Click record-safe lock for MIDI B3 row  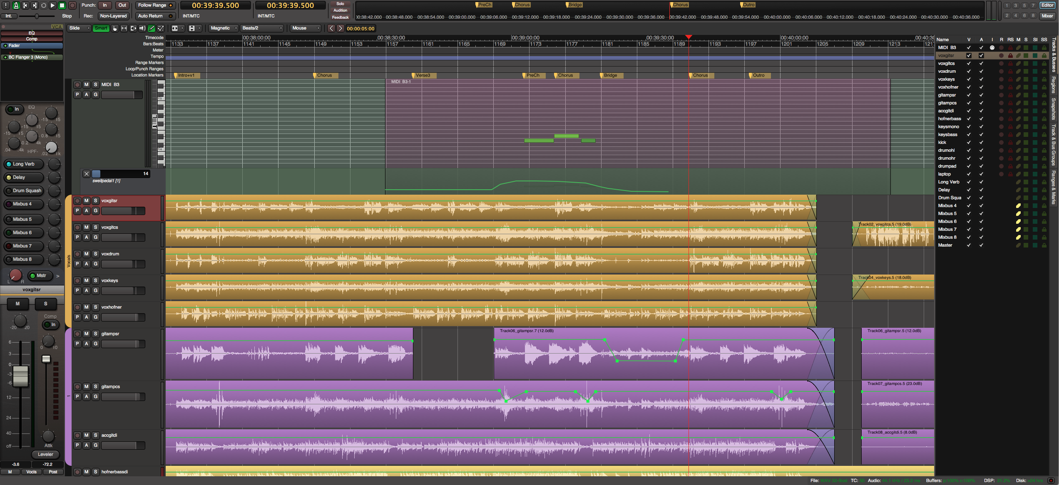(1010, 48)
